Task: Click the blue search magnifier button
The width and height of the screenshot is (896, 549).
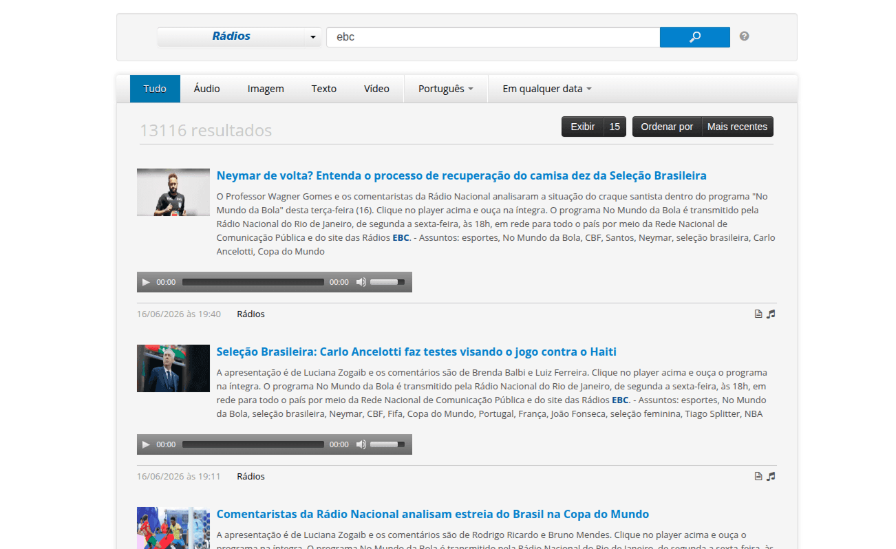Action: coord(694,37)
